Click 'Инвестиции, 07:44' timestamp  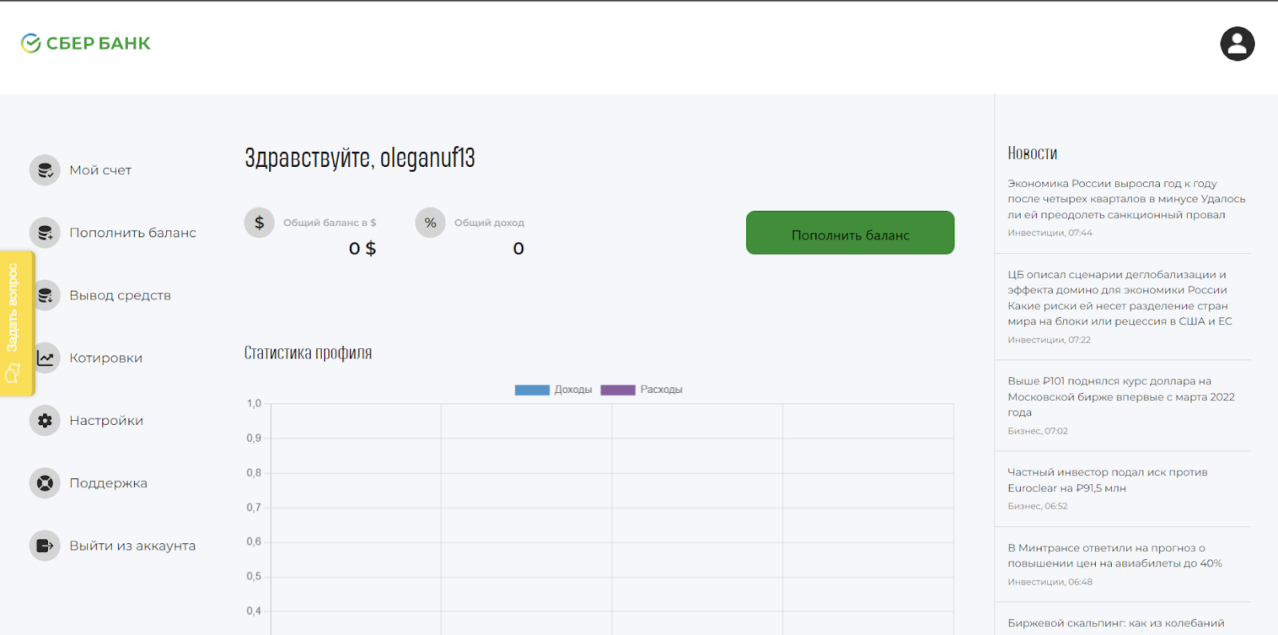pos(1050,233)
